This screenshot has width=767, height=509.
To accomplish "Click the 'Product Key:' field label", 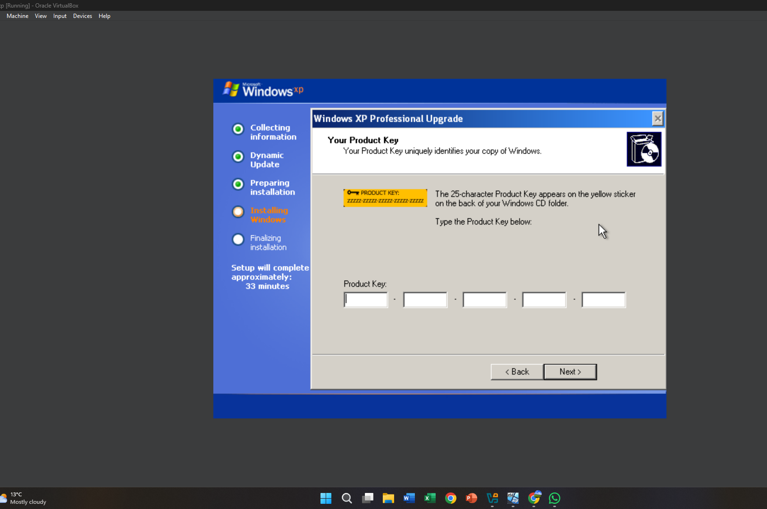I will [x=365, y=284].
